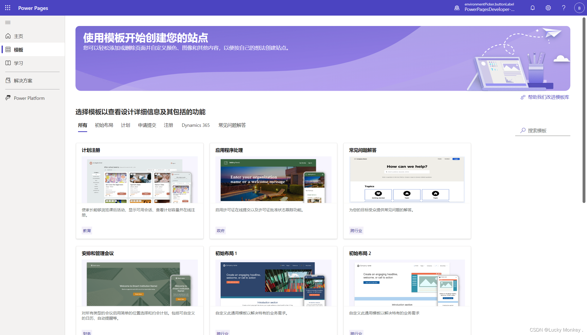Click the feedback icon beside 帮助我们改进模板库
This screenshot has width=587, height=335.
523,97
